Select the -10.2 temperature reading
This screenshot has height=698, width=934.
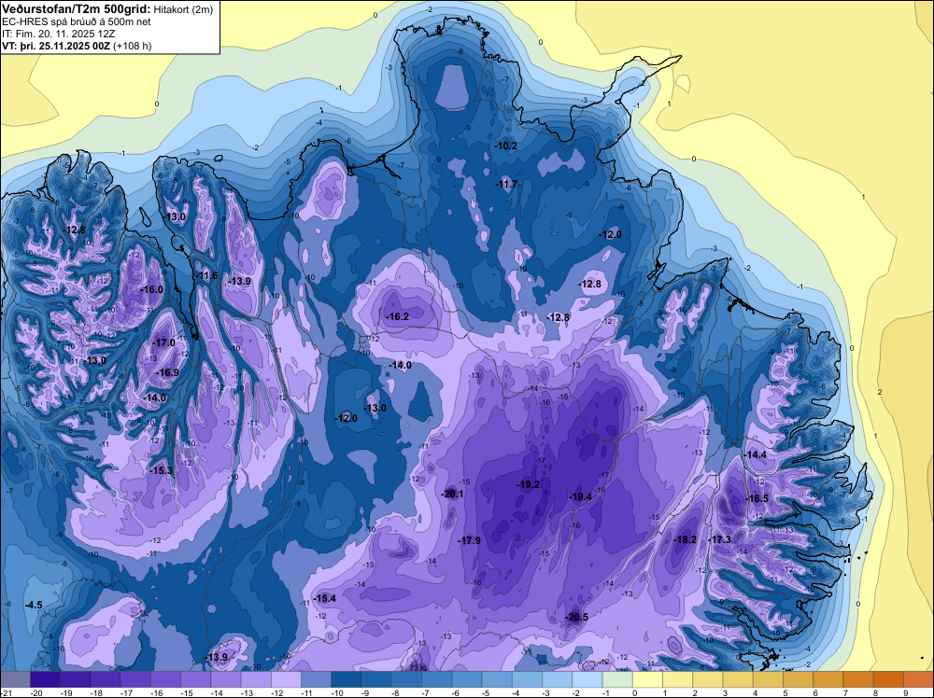505,146
